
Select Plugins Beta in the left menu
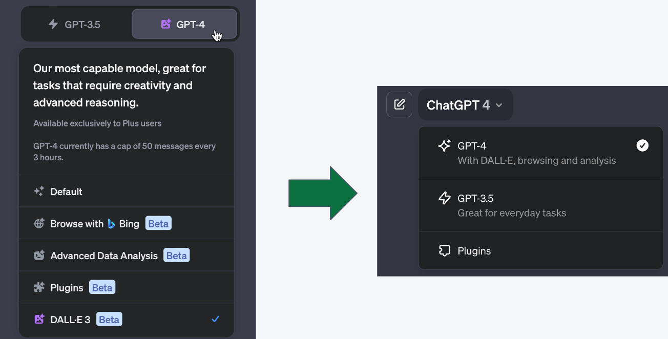pos(126,287)
